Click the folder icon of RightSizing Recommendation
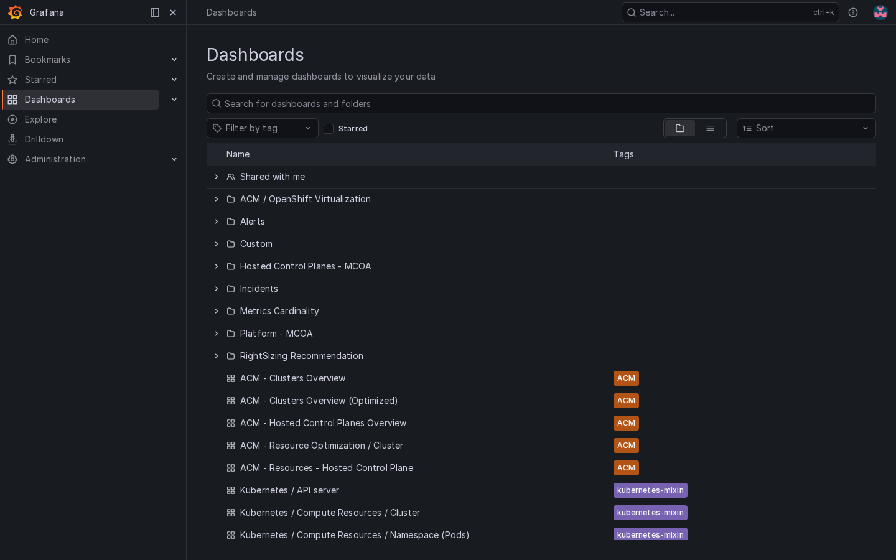 click(231, 356)
